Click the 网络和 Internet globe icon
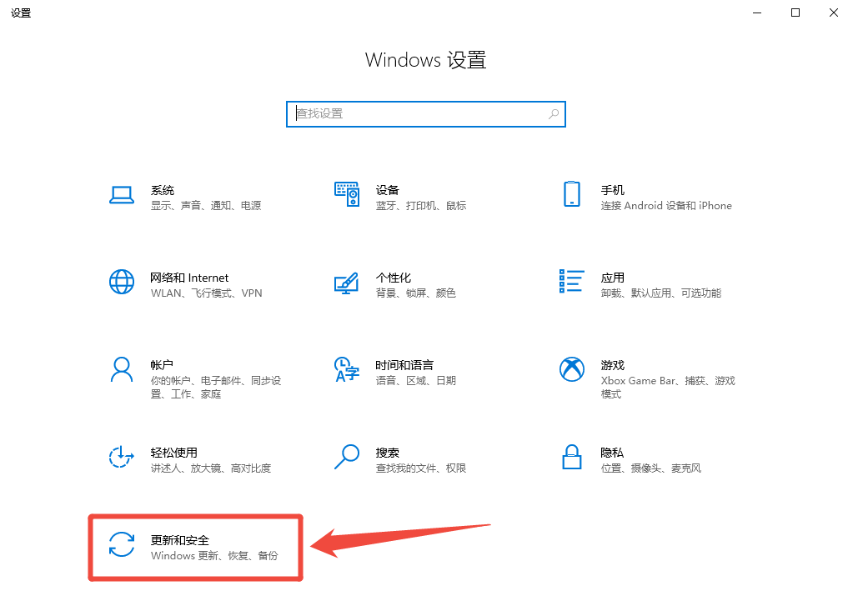Screen dimensions: 853x601 point(121,282)
